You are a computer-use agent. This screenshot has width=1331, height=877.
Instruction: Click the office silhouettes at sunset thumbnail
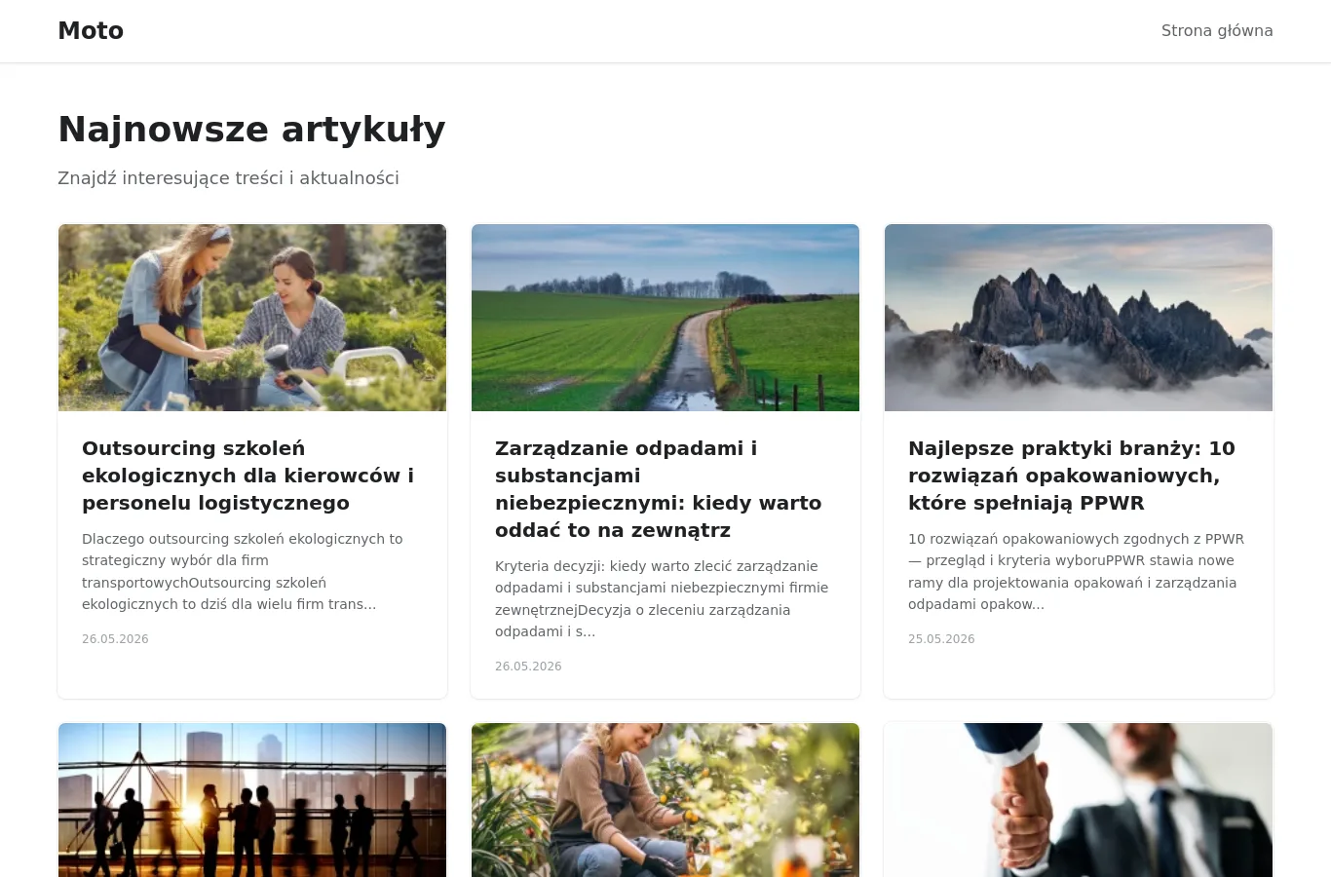(x=252, y=800)
